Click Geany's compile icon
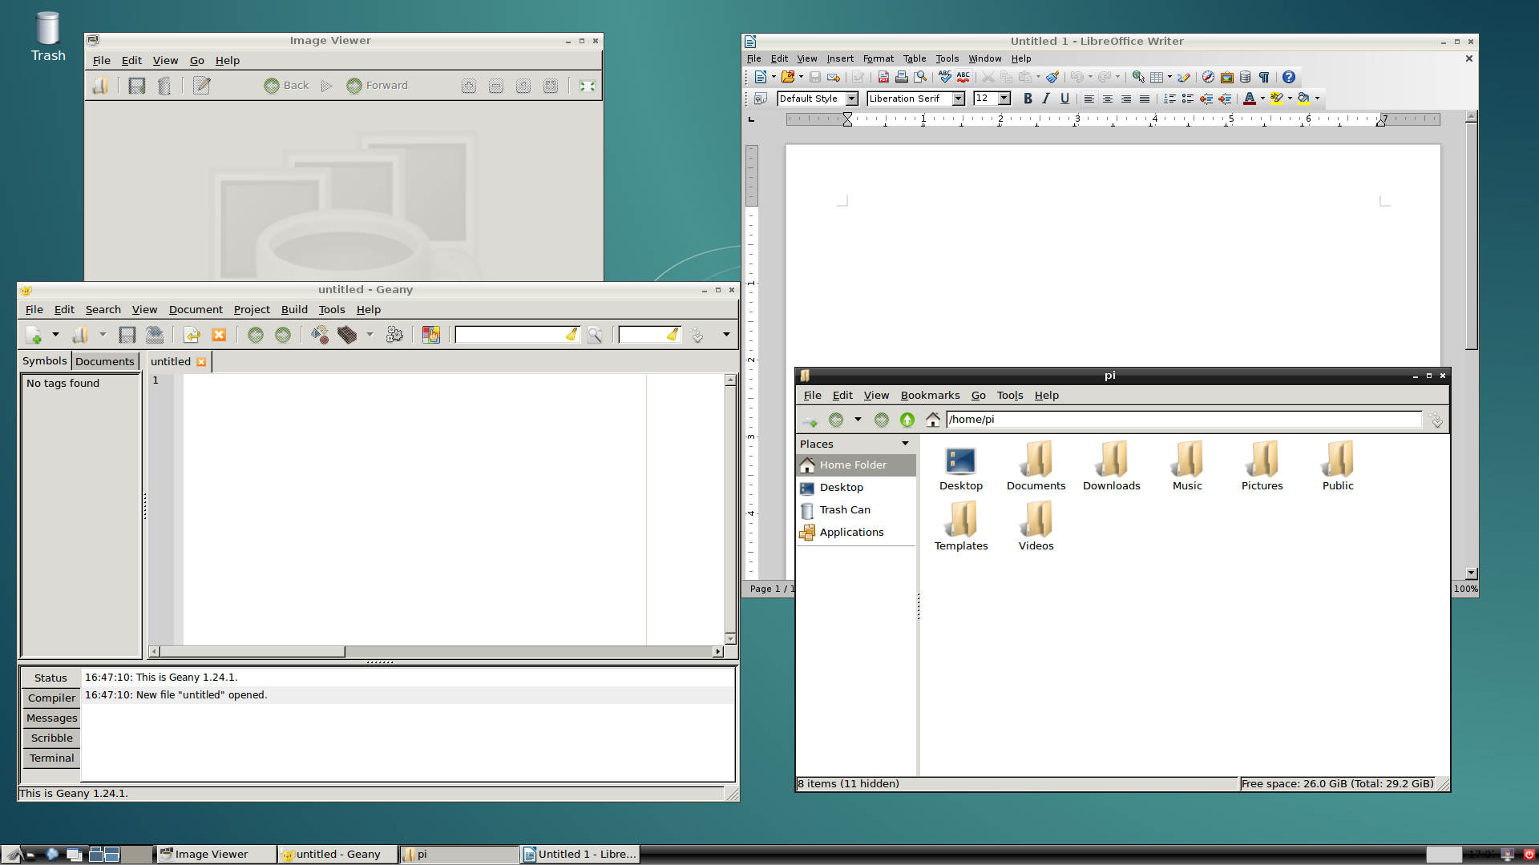1539x865 pixels. click(320, 335)
